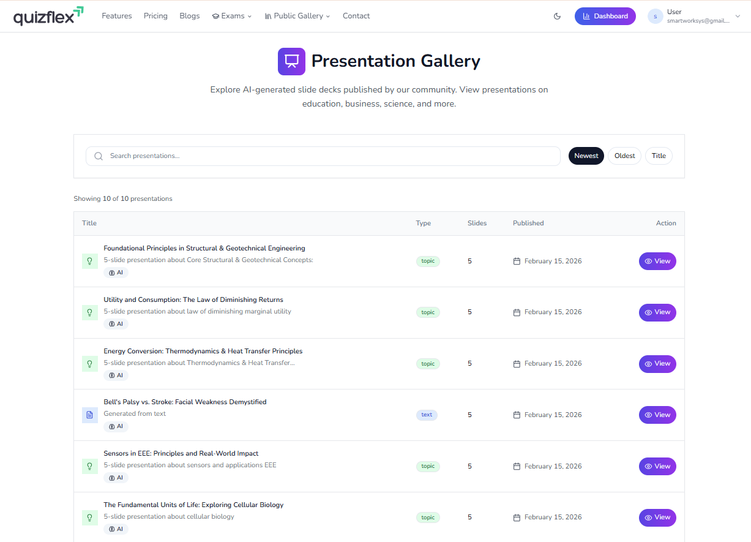Image resolution: width=751 pixels, height=542 pixels.
Task: Click the user avatar icon
Action: point(655,17)
